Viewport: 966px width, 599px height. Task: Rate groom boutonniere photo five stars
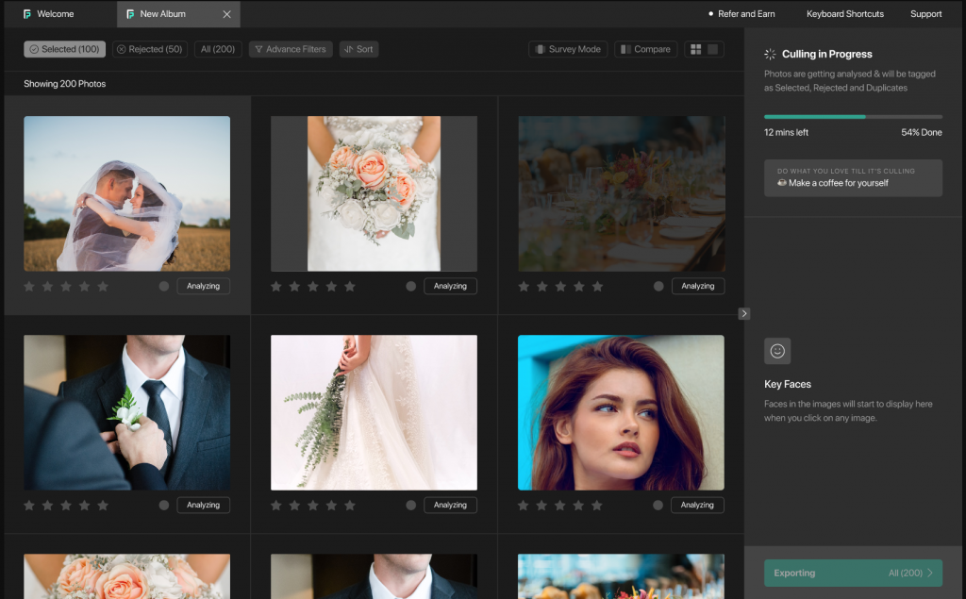[x=103, y=506]
